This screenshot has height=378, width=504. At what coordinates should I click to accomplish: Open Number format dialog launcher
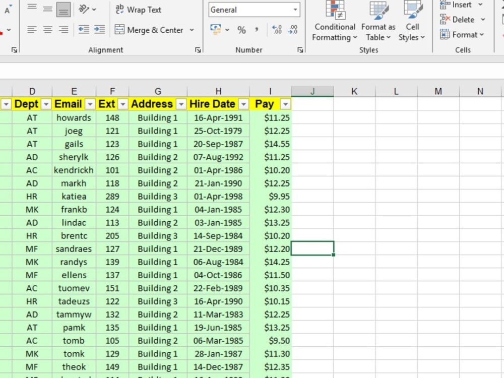point(300,50)
